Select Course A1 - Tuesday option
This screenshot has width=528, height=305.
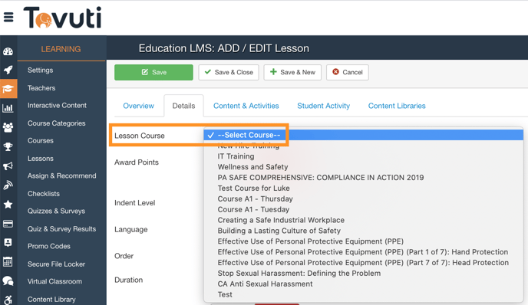pos(363,209)
